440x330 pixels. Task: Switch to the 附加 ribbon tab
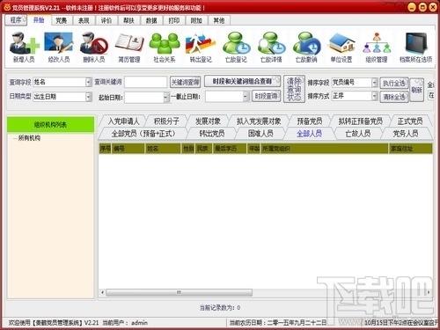[x=196, y=20]
